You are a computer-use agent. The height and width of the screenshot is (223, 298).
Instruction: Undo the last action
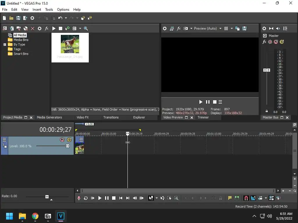[60, 18]
